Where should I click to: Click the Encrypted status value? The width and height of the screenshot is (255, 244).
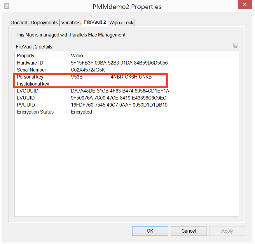[81, 112]
